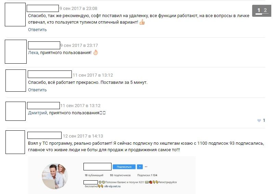Click the blue Подписаться button in screenshot
Image resolution: width=273 pixels, height=194 pixels.
(124, 167)
